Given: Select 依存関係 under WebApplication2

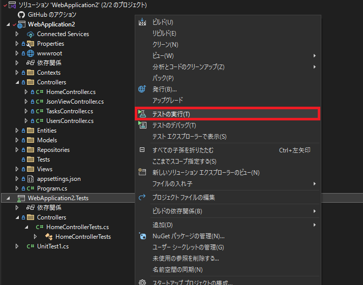Looking at the screenshot, I should [49, 63].
